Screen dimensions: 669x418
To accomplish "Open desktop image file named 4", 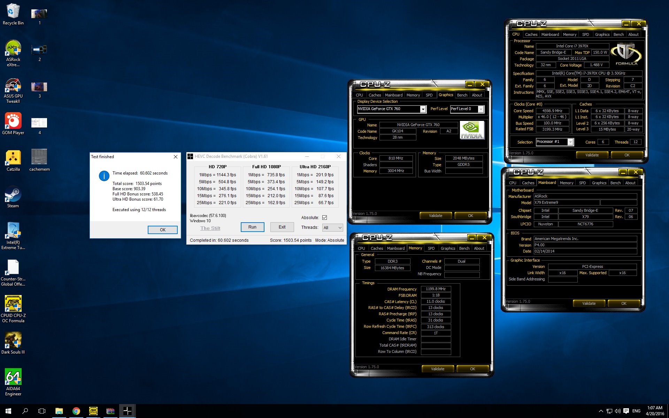I will coord(39,126).
